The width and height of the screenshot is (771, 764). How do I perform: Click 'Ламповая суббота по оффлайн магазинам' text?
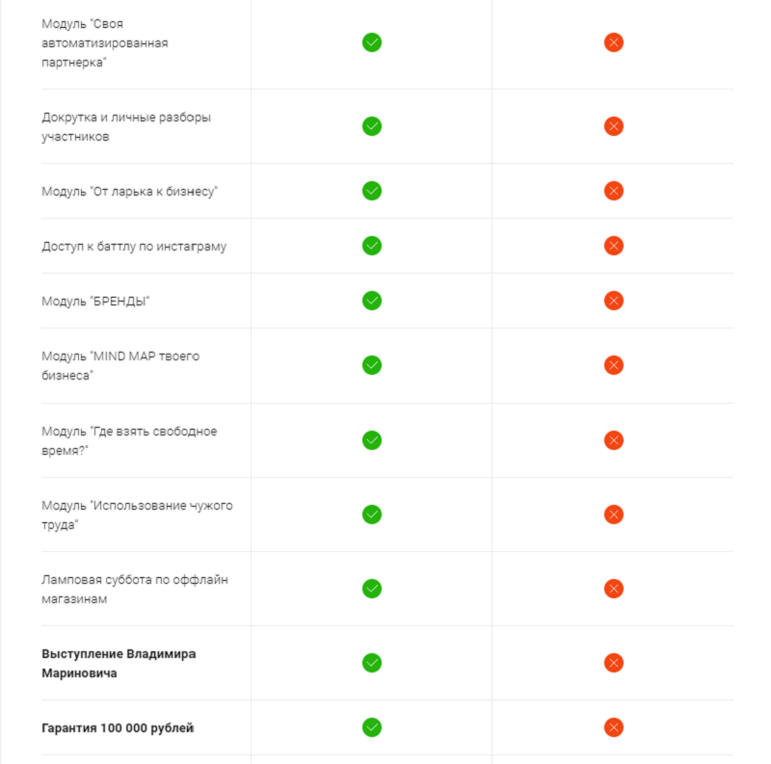click(135, 589)
